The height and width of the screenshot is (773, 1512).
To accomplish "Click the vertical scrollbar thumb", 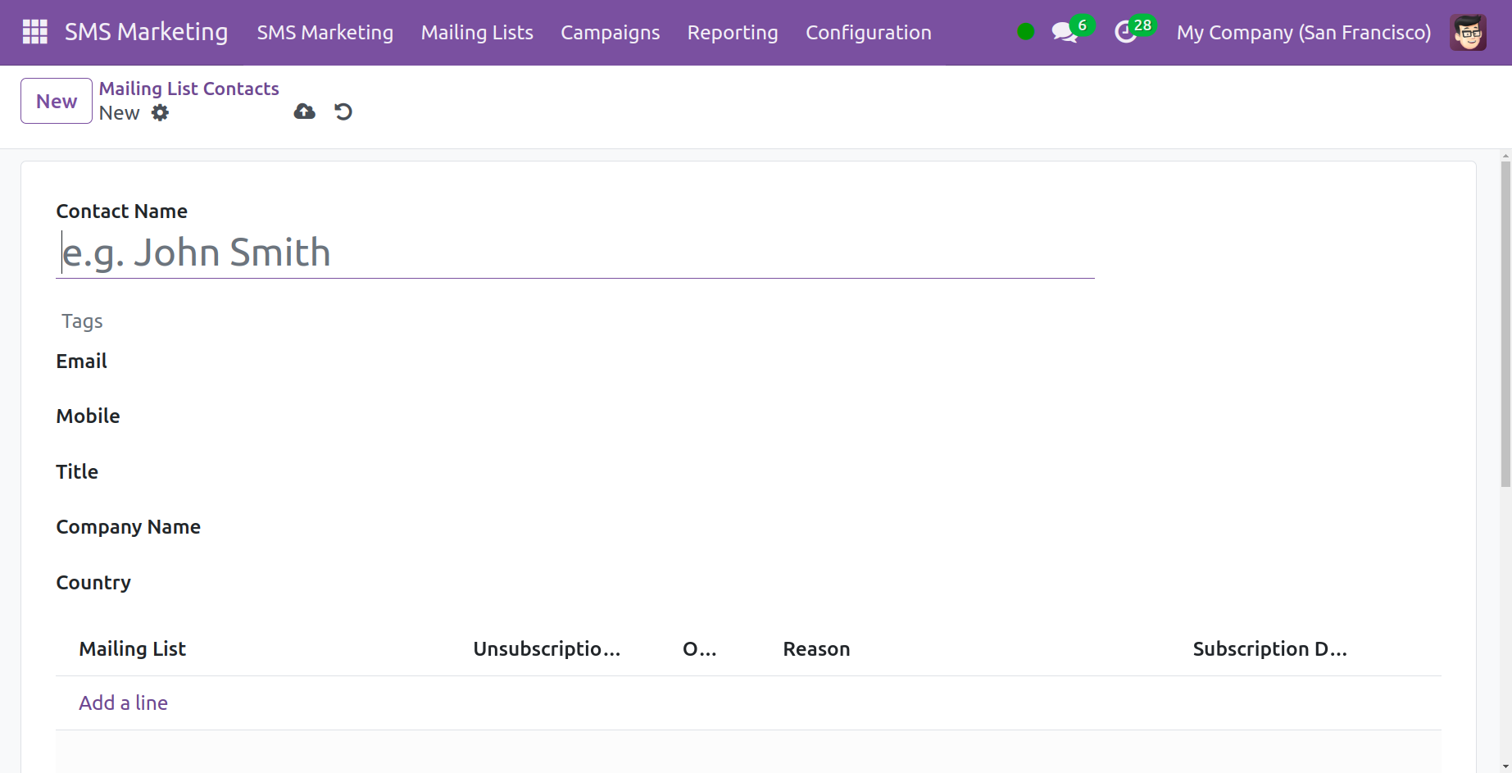I will [x=1505, y=324].
